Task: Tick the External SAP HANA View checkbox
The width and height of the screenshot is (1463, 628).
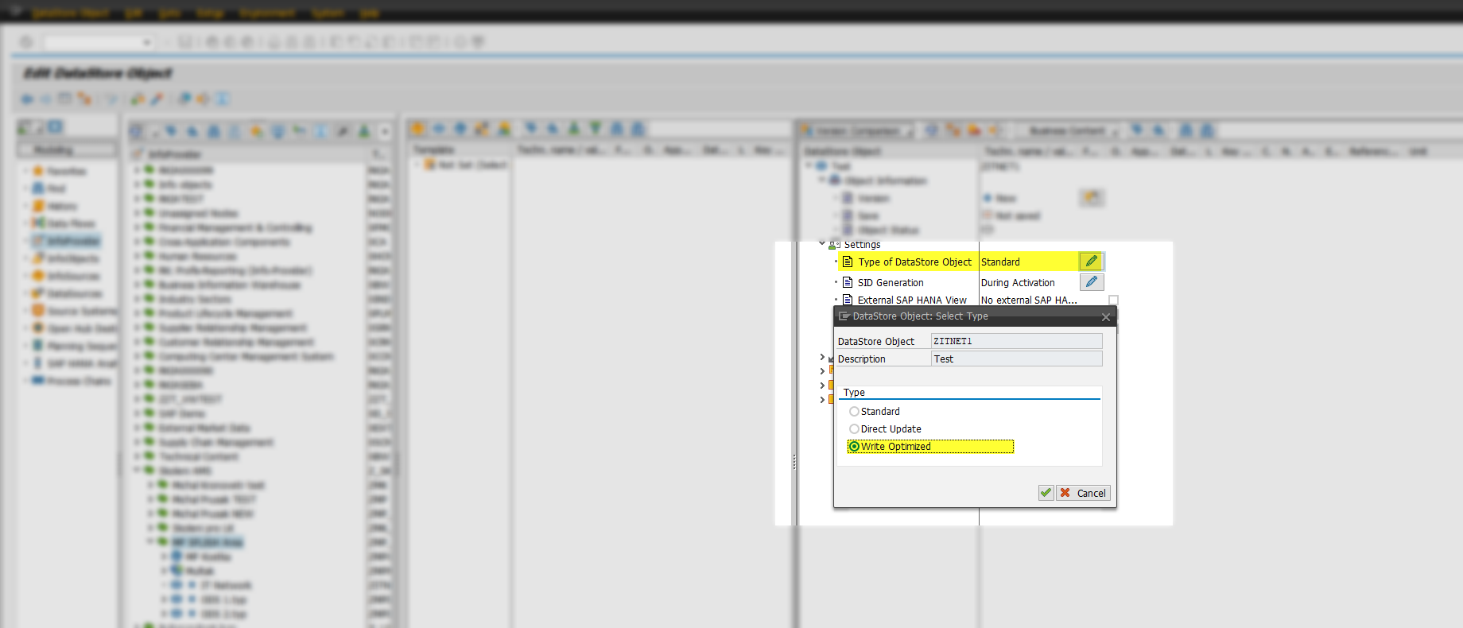Action: 1113,300
